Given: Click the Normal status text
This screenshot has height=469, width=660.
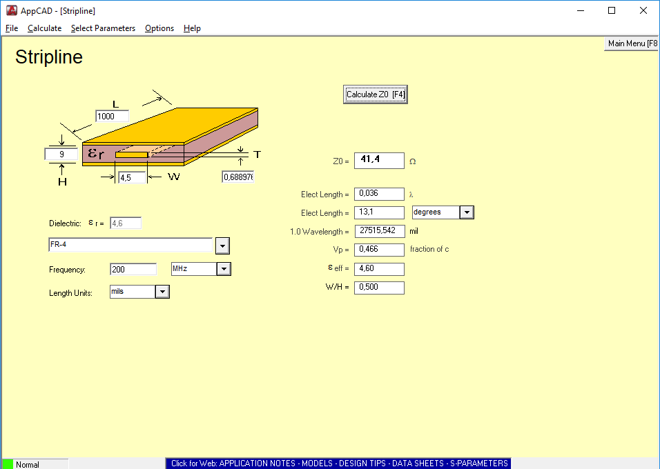Looking at the screenshot, I should [x=28, y=464].
